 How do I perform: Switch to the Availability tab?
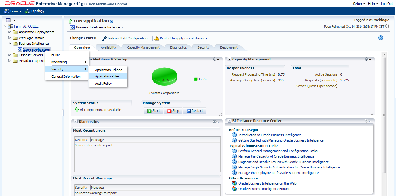[109, 47]
